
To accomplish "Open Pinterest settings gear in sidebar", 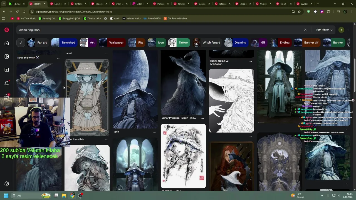I will (7, 184).
